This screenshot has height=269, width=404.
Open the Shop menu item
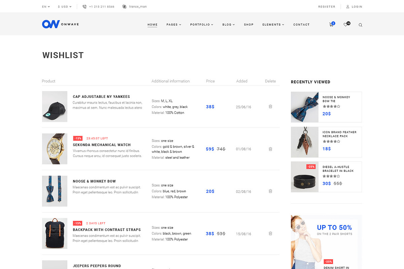click(x=249, y=25)
